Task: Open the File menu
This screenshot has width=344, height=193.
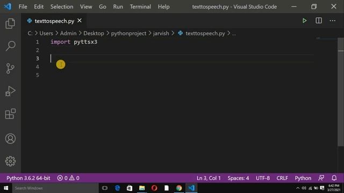Action: (23, 6)
